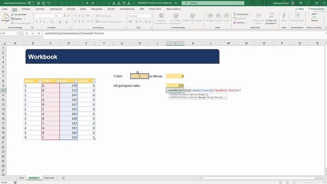The width and height of the screenshot is (327, 184).
Task: Click the insert function fx icon
Action: click(x=39, y=33)
